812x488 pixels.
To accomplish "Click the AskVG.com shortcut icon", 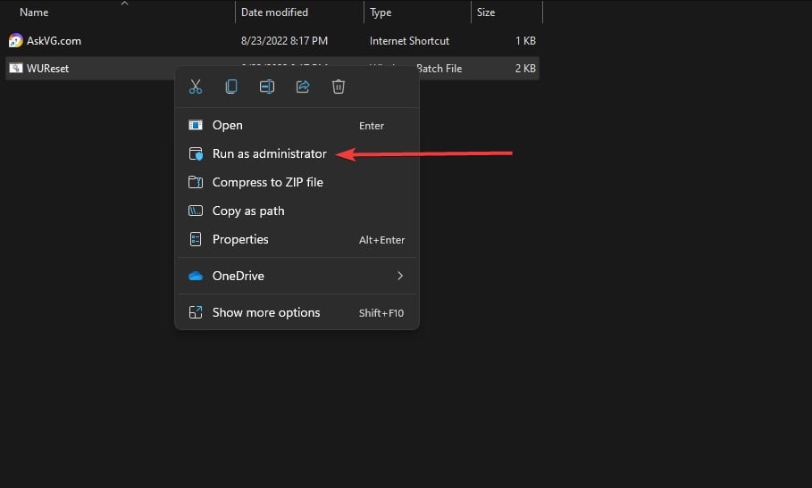I will tap(15, 41).
